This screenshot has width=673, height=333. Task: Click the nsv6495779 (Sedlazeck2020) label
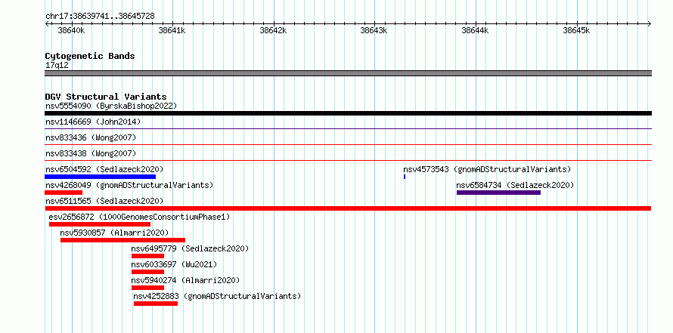(x=190, y=248)
